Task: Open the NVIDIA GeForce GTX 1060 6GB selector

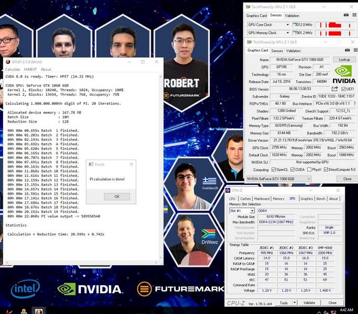Action: coord(279,178)
